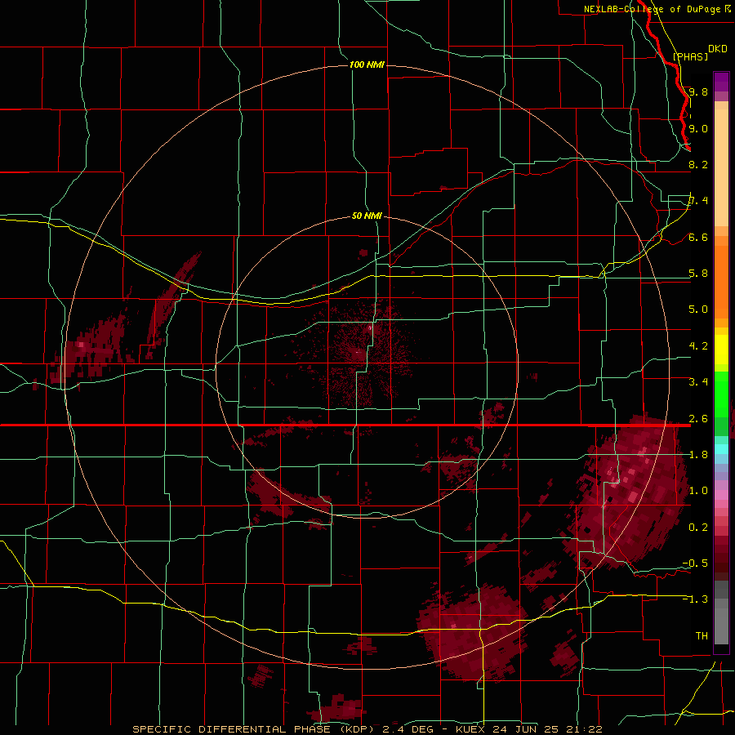Image resolution: width=735 pixels, height=735 pixels.
Task: Click the "24 JUN 25 21:22" timestamp
Action: coord(547,729)
